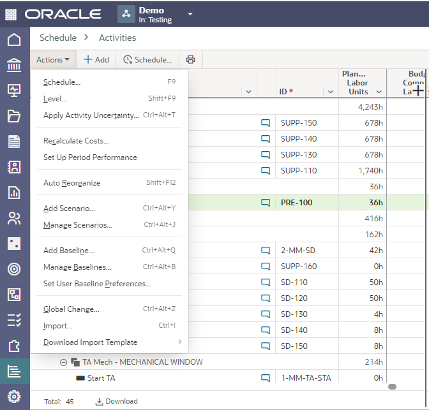
Task: Click the Add button in toolbar
Action: point(96,60)
